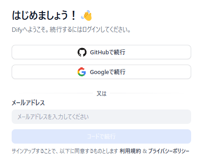Click the GitHub octocat logo icon
Screen dimensions: 201x162
coord(82,52)
